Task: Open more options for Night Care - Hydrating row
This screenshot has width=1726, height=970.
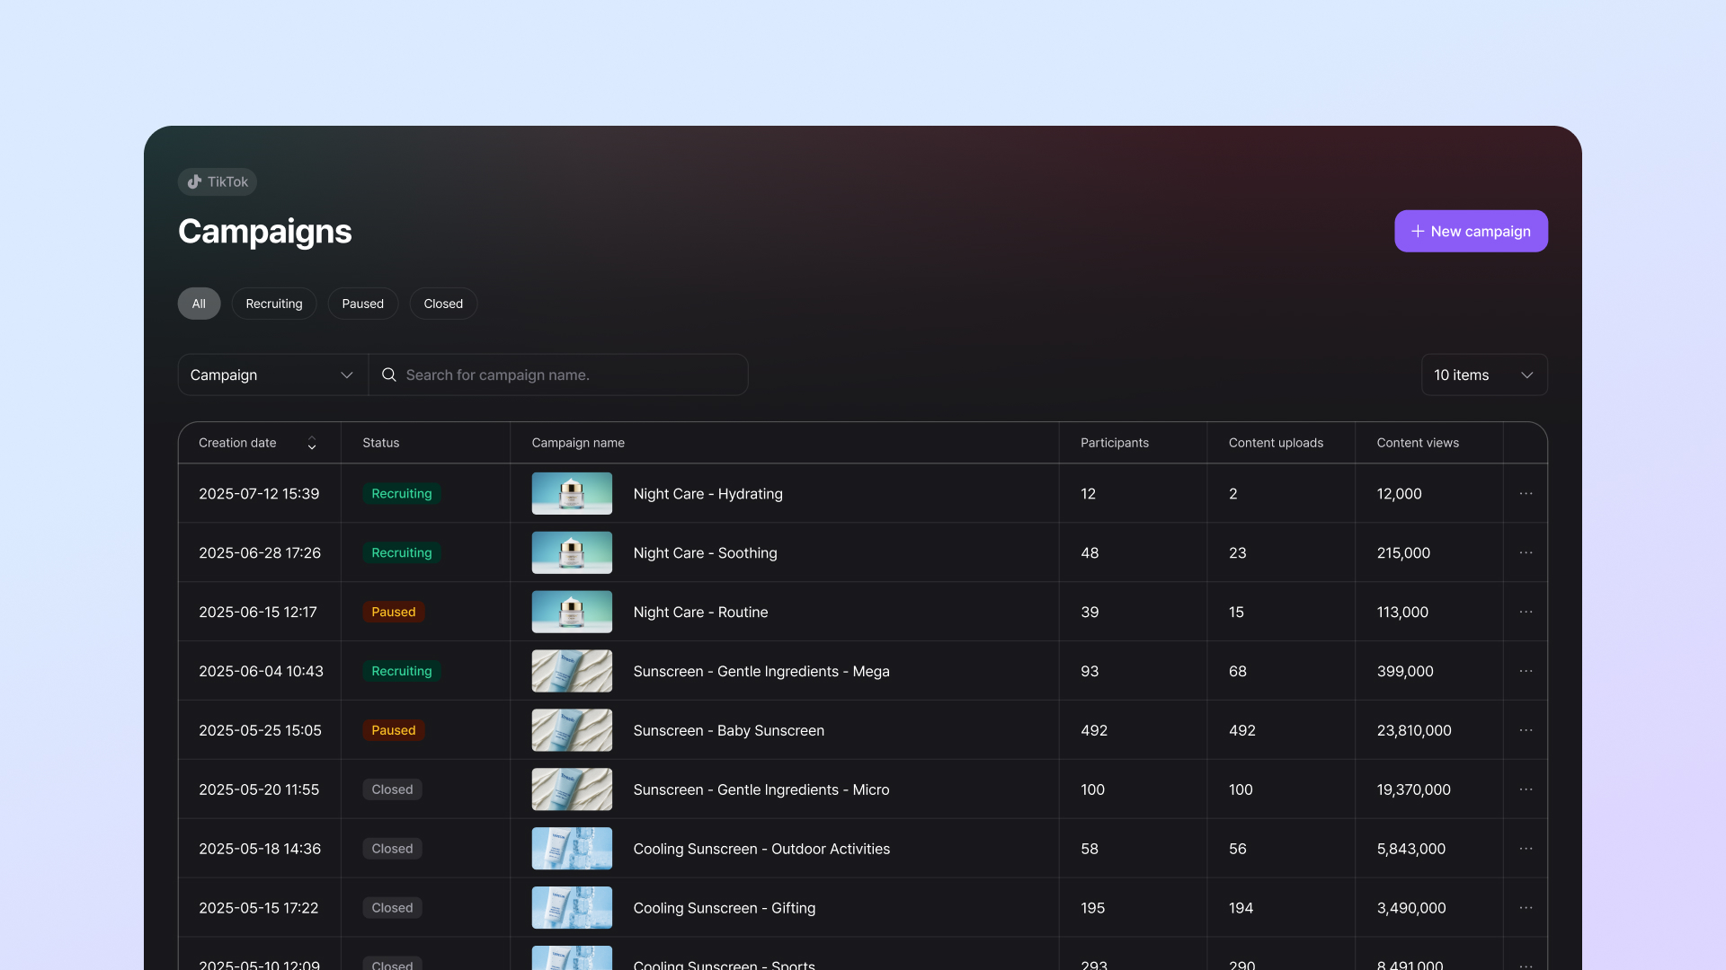Action: point(1526,493)
